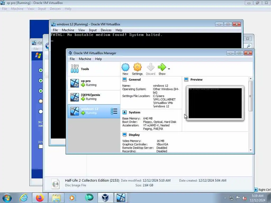
Task: Open Windows Media Player taskbar icon
Action: (72, 198)
